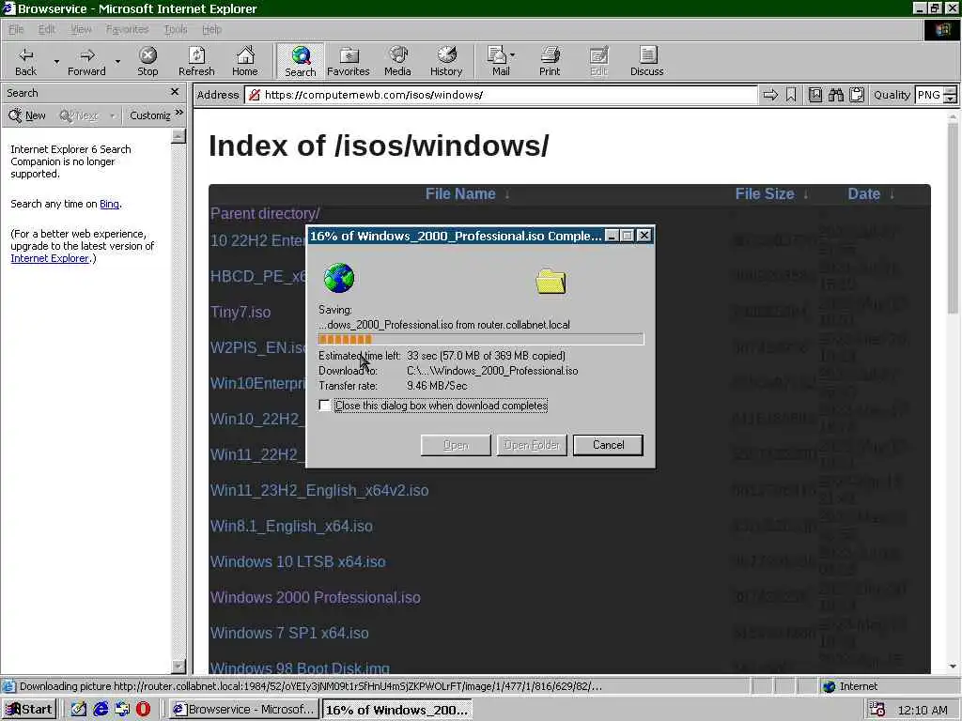Screen dimensions: 962x721
Task: Click the system tray scheduler icon
Action: [x=877, y=710]
